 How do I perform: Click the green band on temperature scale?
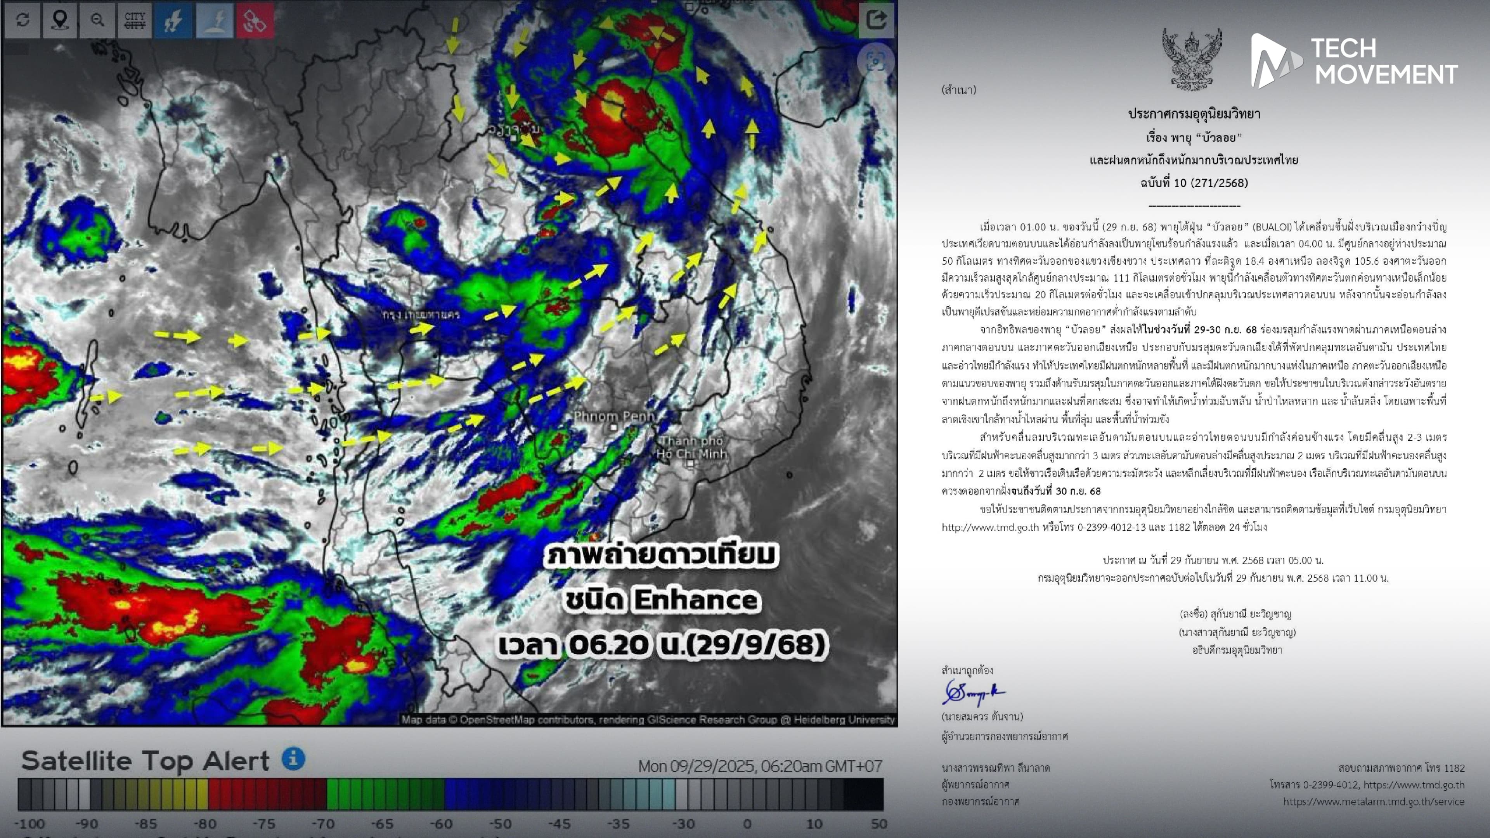385,794
